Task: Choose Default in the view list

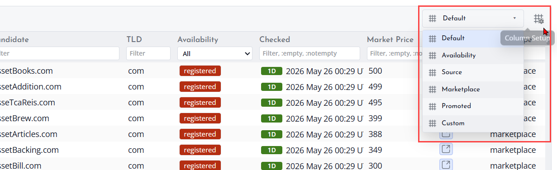Action: pyautogui.click(x=473, y=38)
